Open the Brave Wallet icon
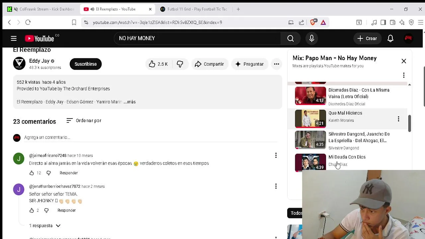The image size is (425, 239). coord(392,22)
